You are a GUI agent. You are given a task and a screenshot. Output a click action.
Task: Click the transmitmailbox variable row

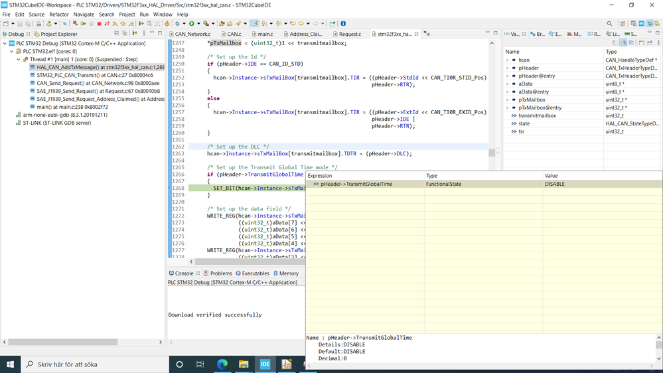(583, 115)
